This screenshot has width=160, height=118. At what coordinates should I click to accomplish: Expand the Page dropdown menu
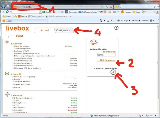127,21
